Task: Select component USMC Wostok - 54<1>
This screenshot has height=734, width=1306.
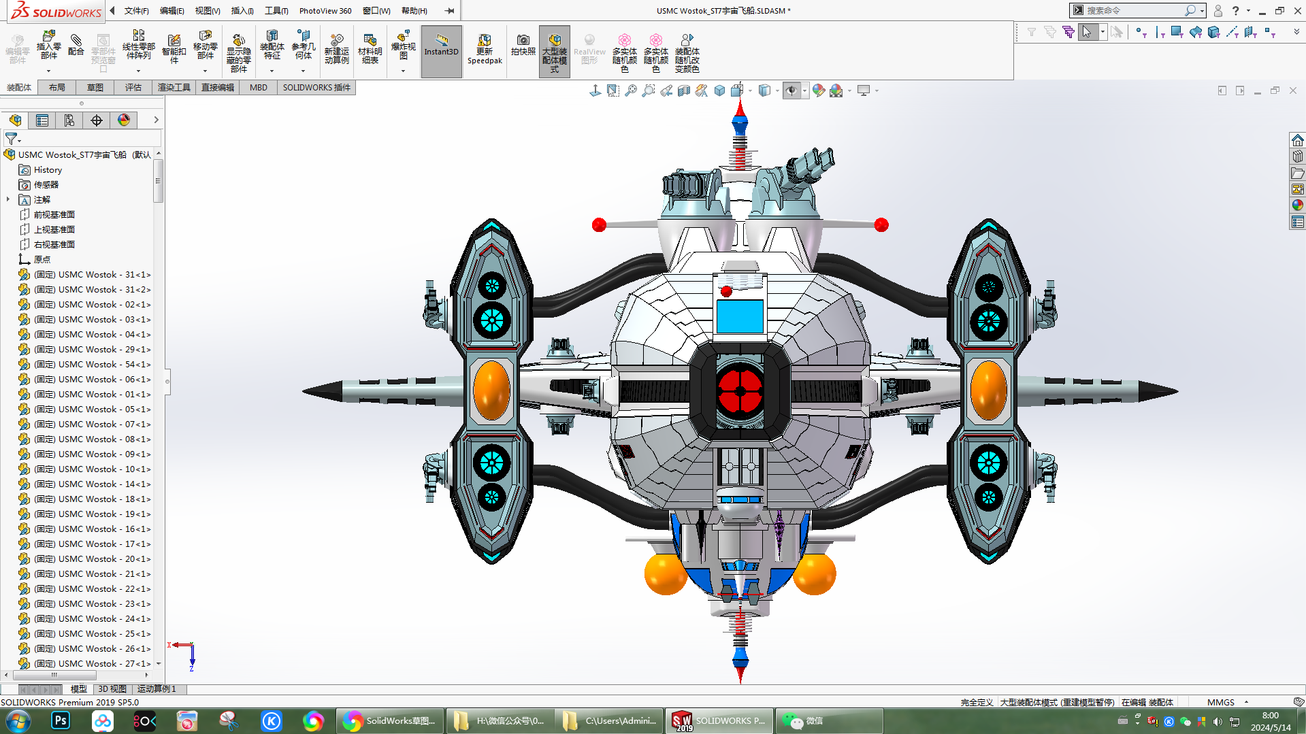Action: (92, 365)
